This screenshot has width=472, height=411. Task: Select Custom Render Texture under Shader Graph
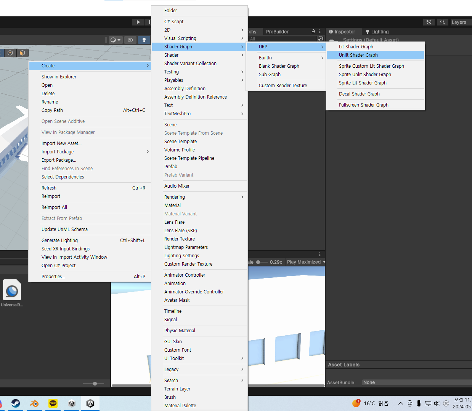coord(286,86)
